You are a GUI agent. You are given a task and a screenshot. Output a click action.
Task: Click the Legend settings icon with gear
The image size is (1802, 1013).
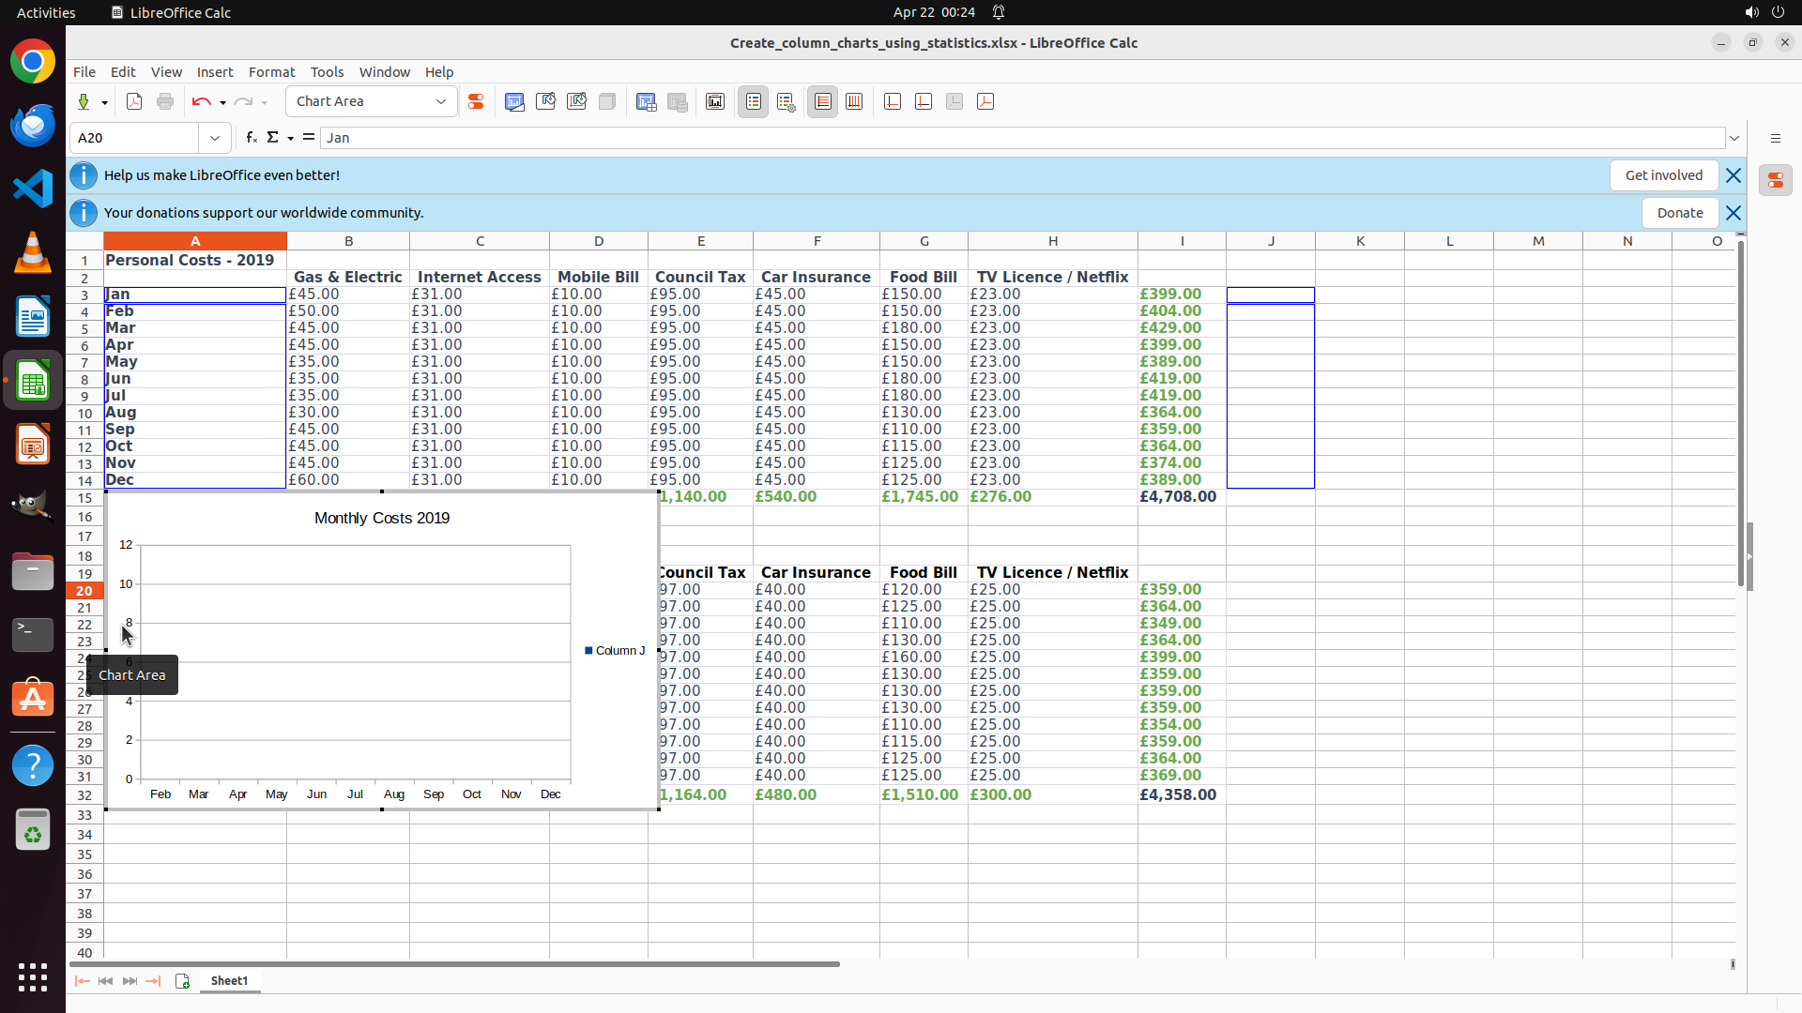tap(786, 102)
